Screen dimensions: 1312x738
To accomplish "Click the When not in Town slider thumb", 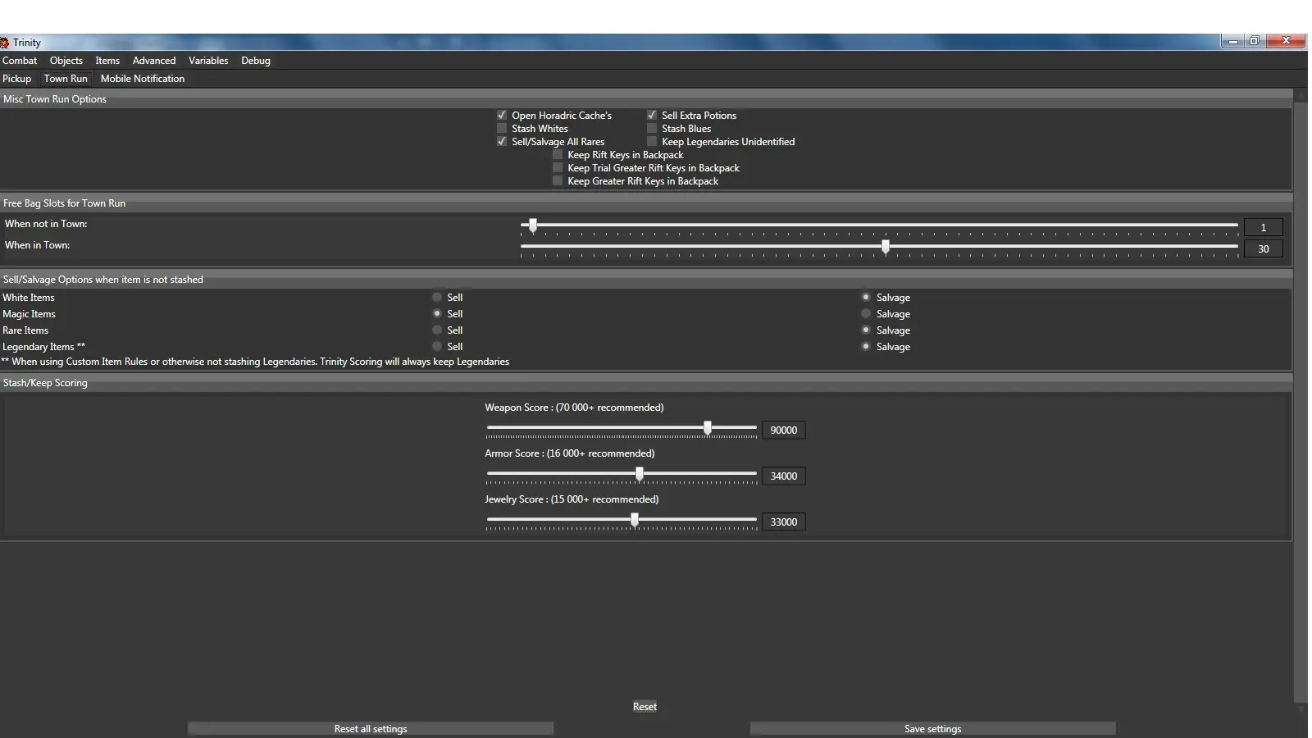I will click(x=533, y=225).
